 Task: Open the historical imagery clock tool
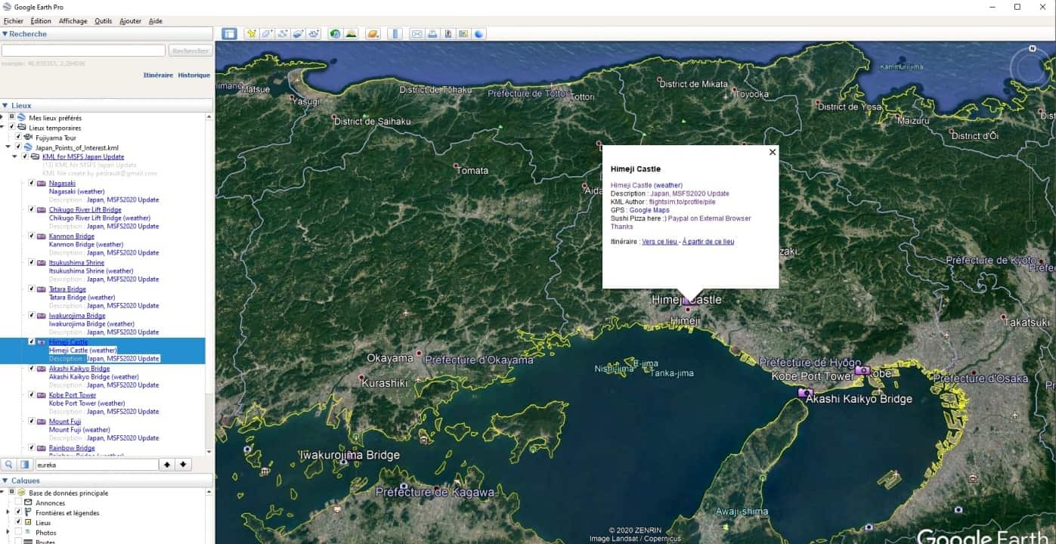(334, 34)
